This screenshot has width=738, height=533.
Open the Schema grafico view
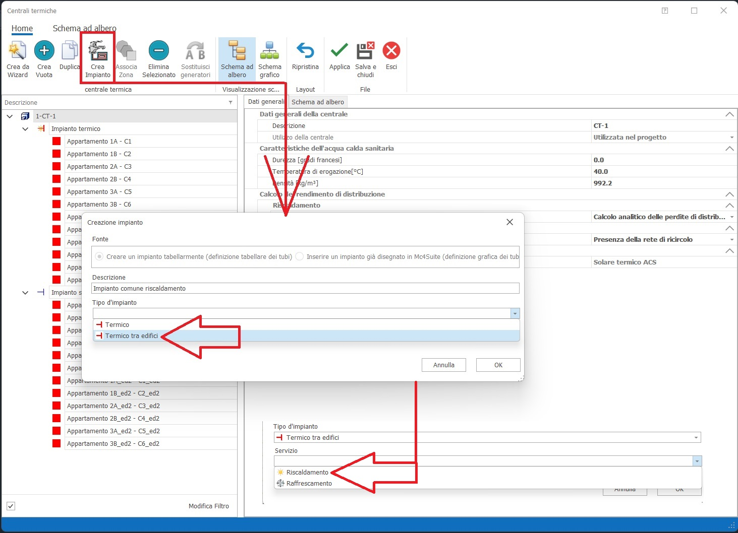coord(269,51)
